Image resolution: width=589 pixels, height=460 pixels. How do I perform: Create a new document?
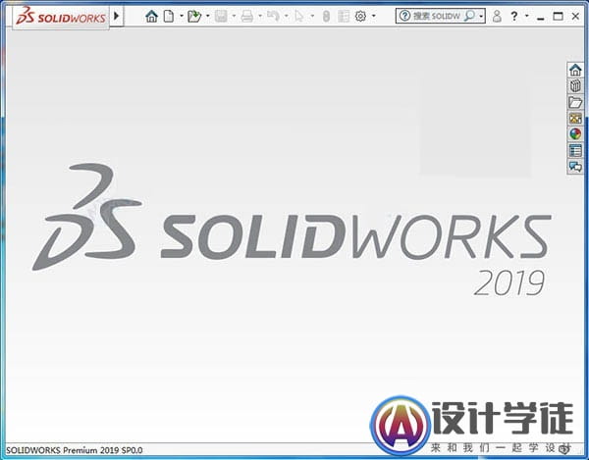click(x=169, y=16)
